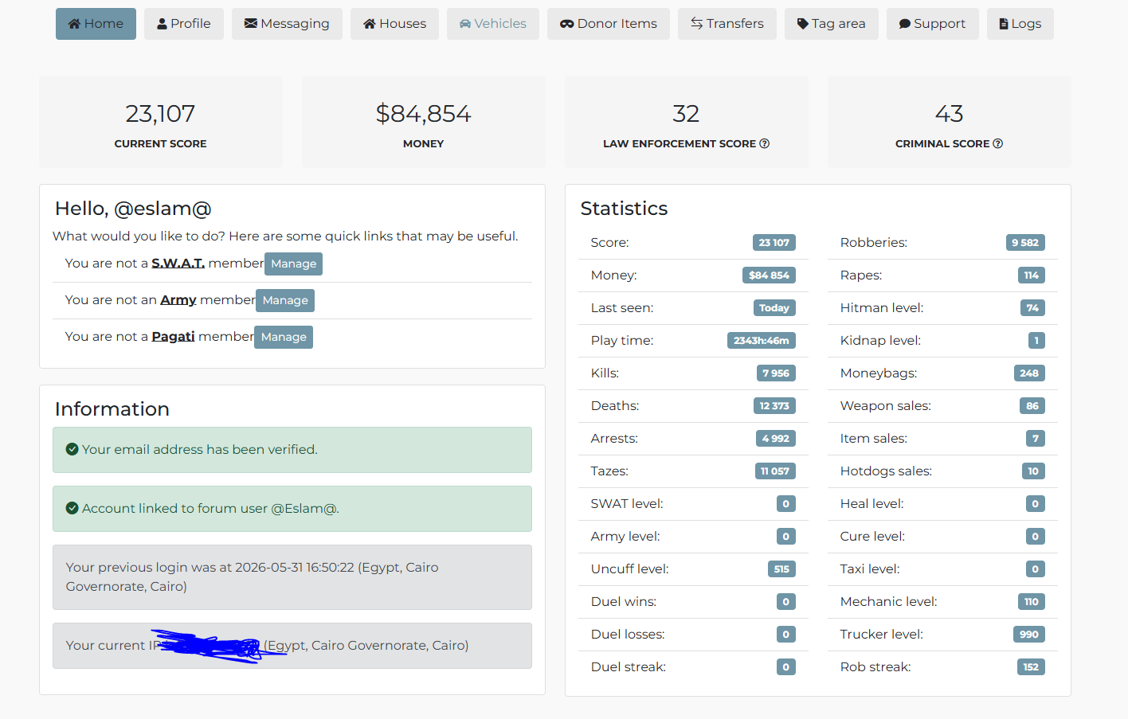Open the Support tab label

[x=940, y=24]
